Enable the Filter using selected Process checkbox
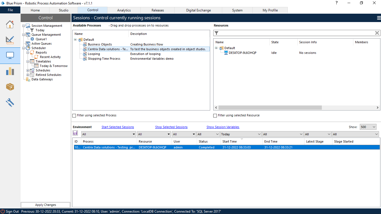 pos(74,115)
